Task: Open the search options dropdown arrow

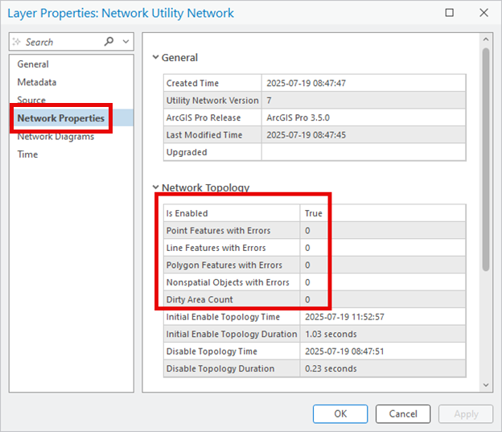Action: (125, 42)
